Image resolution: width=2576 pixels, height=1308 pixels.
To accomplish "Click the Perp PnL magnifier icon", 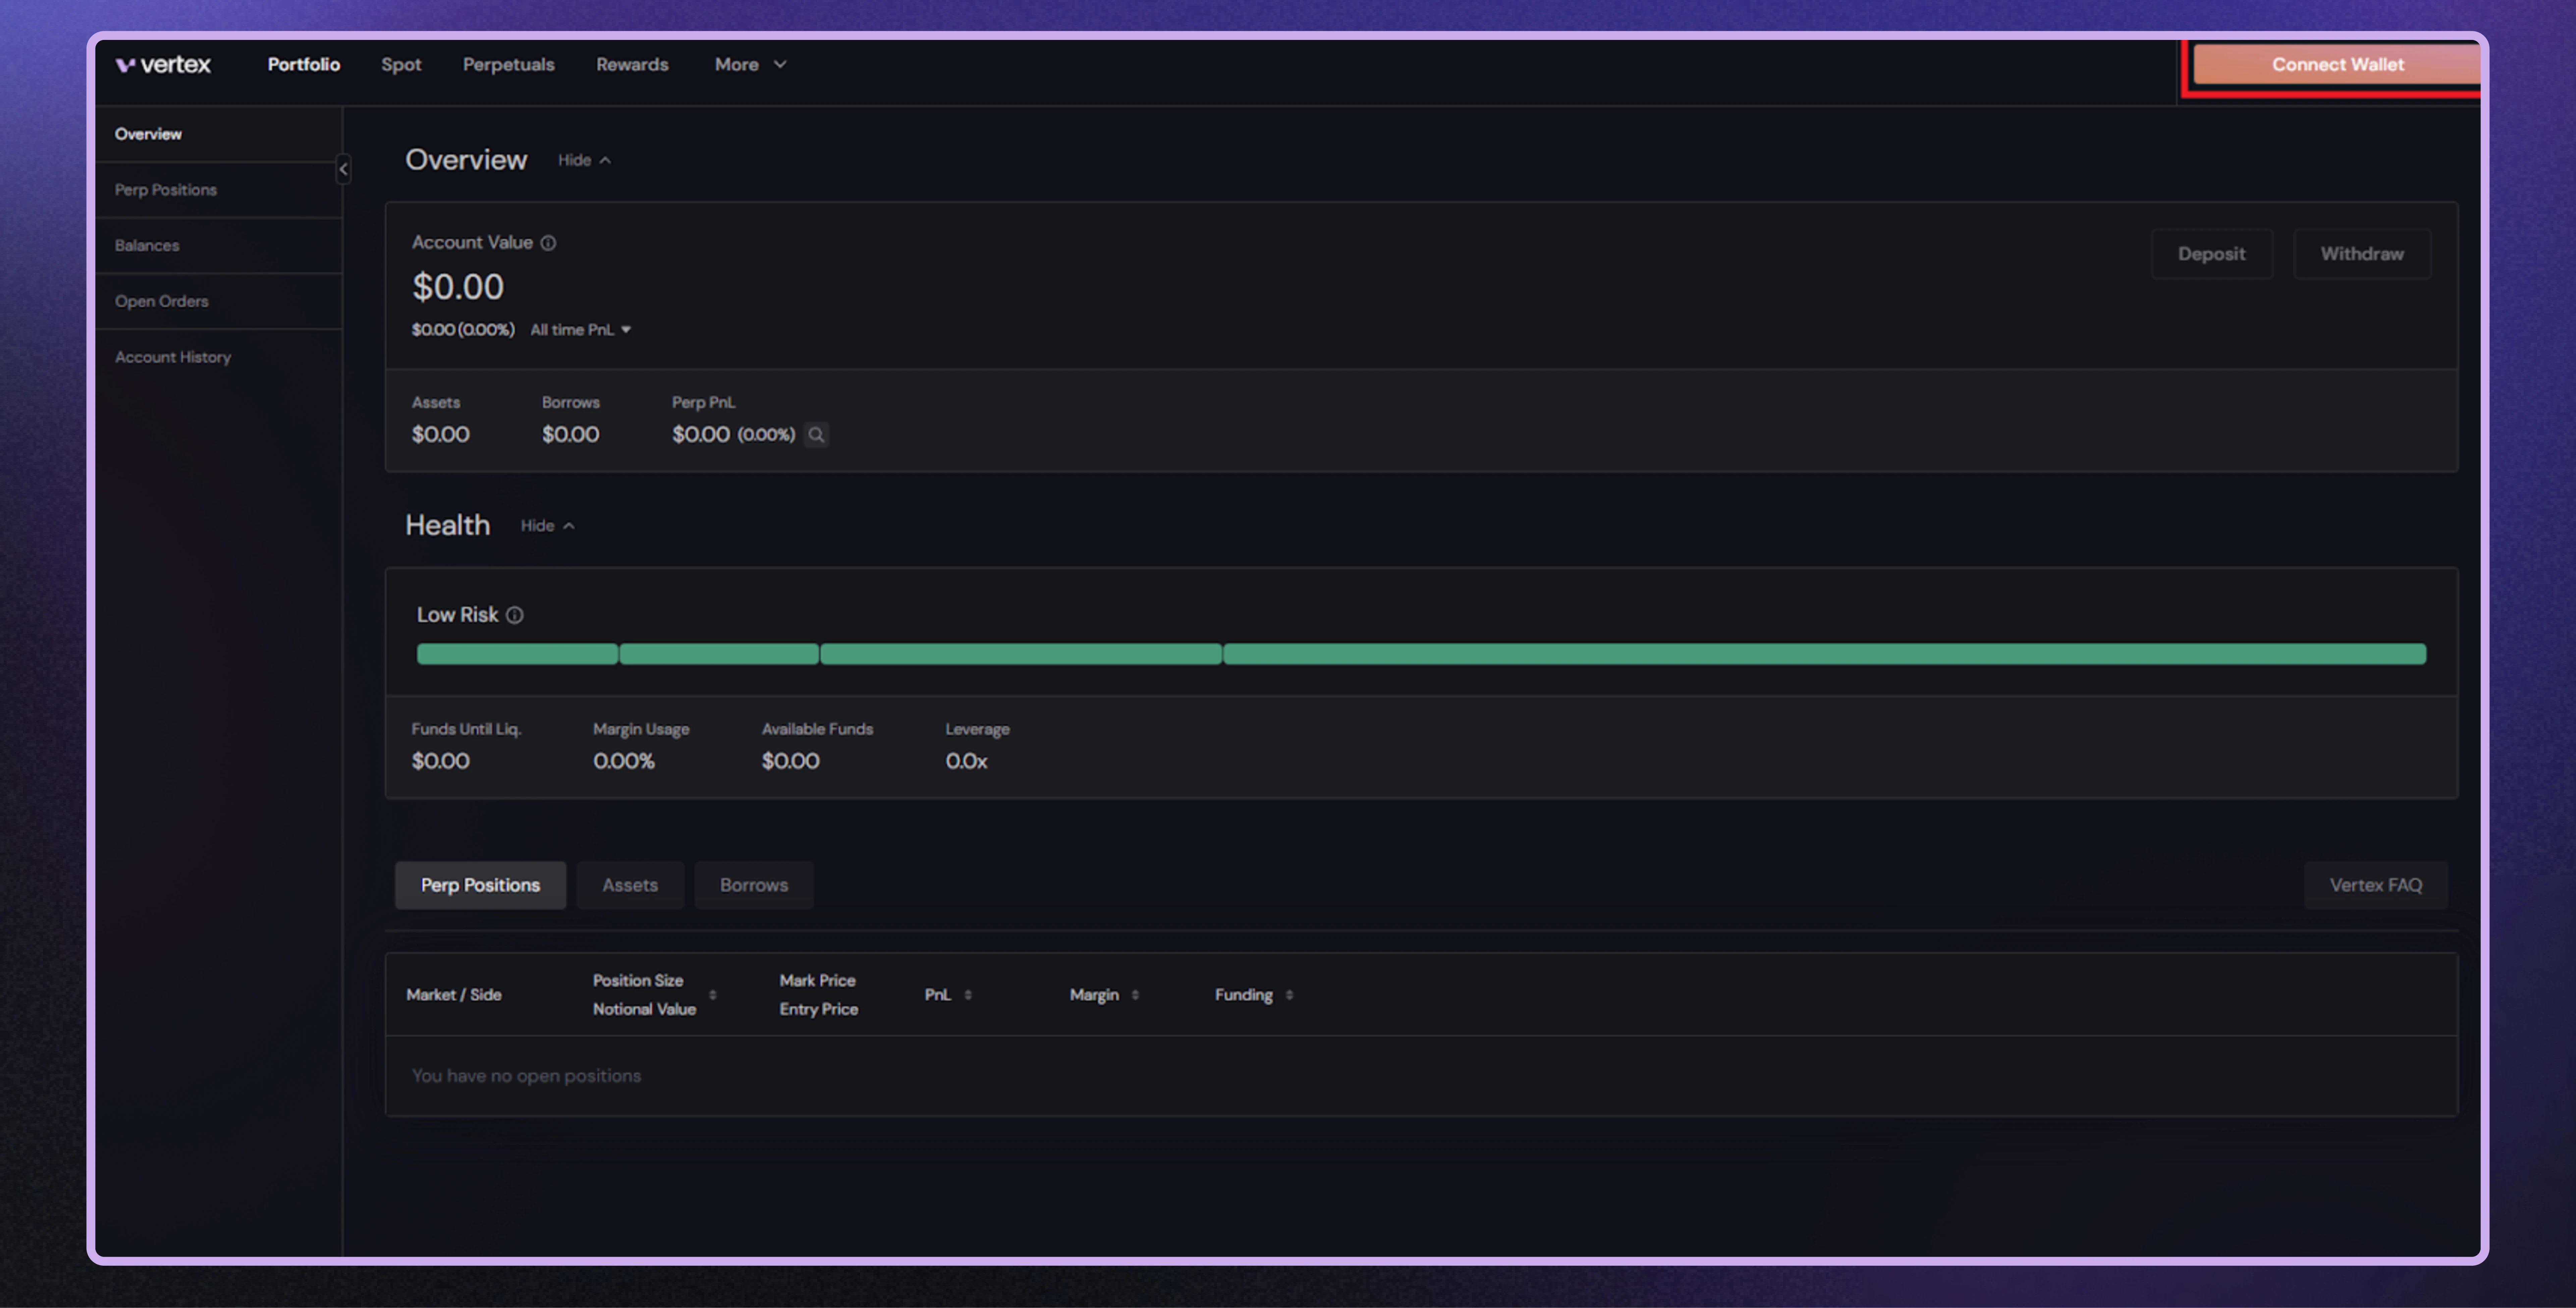I will (816, 435).
